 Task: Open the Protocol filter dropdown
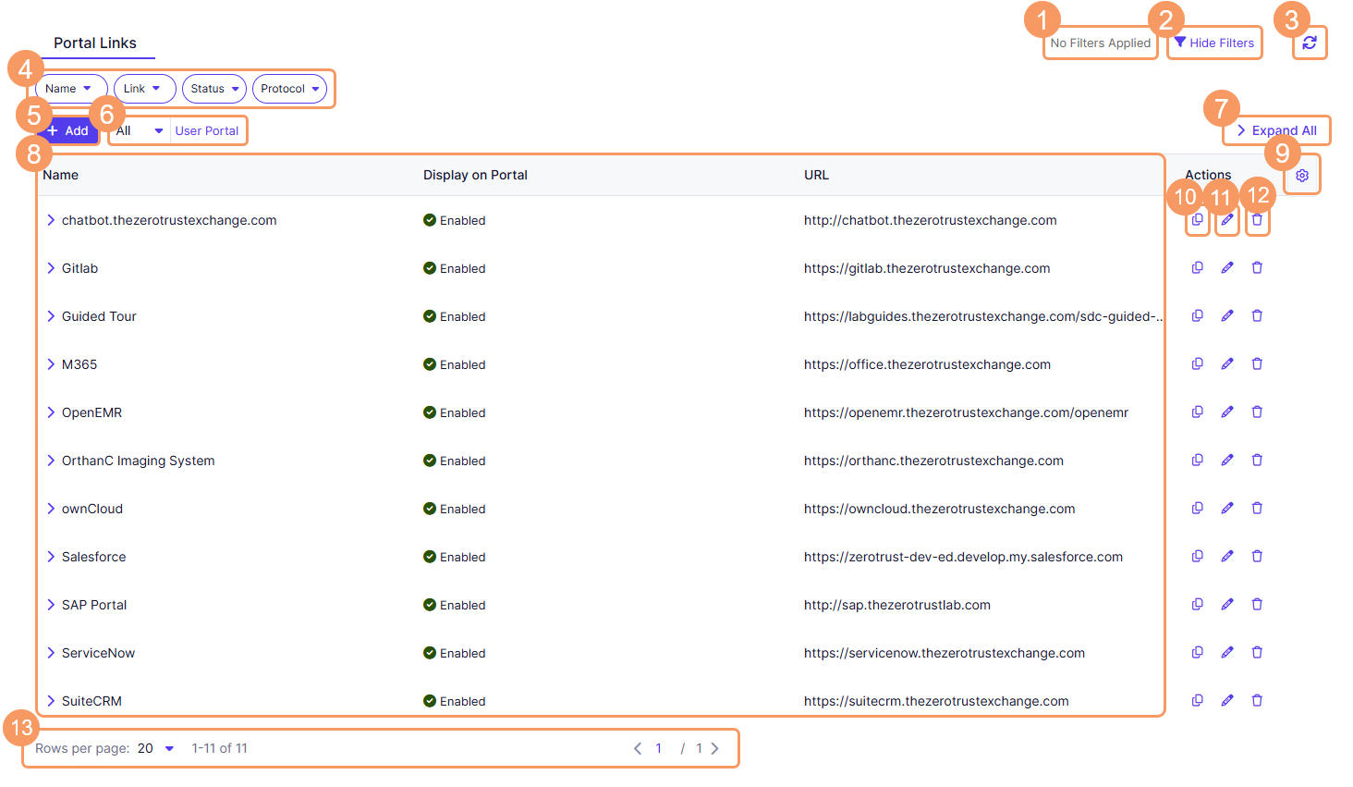coord(289,89)
